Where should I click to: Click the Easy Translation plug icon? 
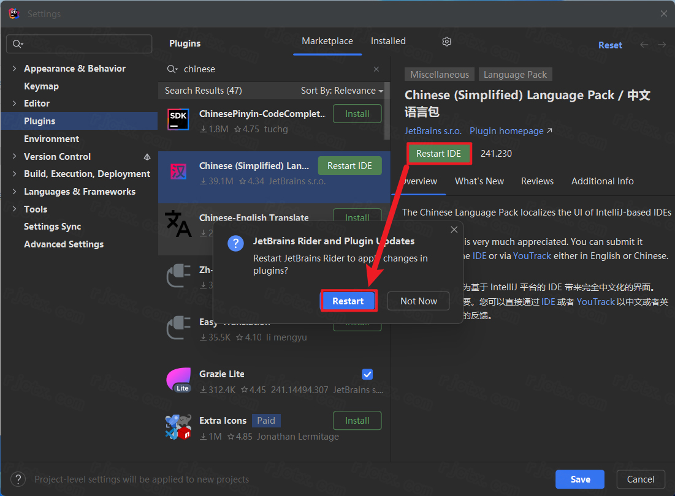click(x=178, y=328)
